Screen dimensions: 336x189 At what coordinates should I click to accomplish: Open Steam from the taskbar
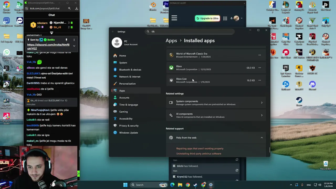click(195, 185)
